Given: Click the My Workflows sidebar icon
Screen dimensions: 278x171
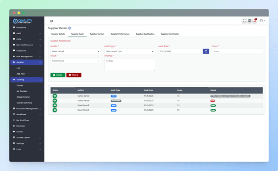Looking at the screenshot, I should pyautogui.click(x=14, y=120).
